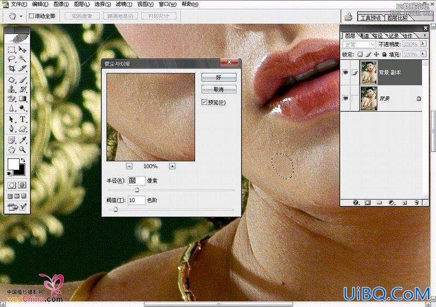Click the 阈值 slider handle
Image resolution: width=436 pixels, height=307 pixels.
point(116,210)
